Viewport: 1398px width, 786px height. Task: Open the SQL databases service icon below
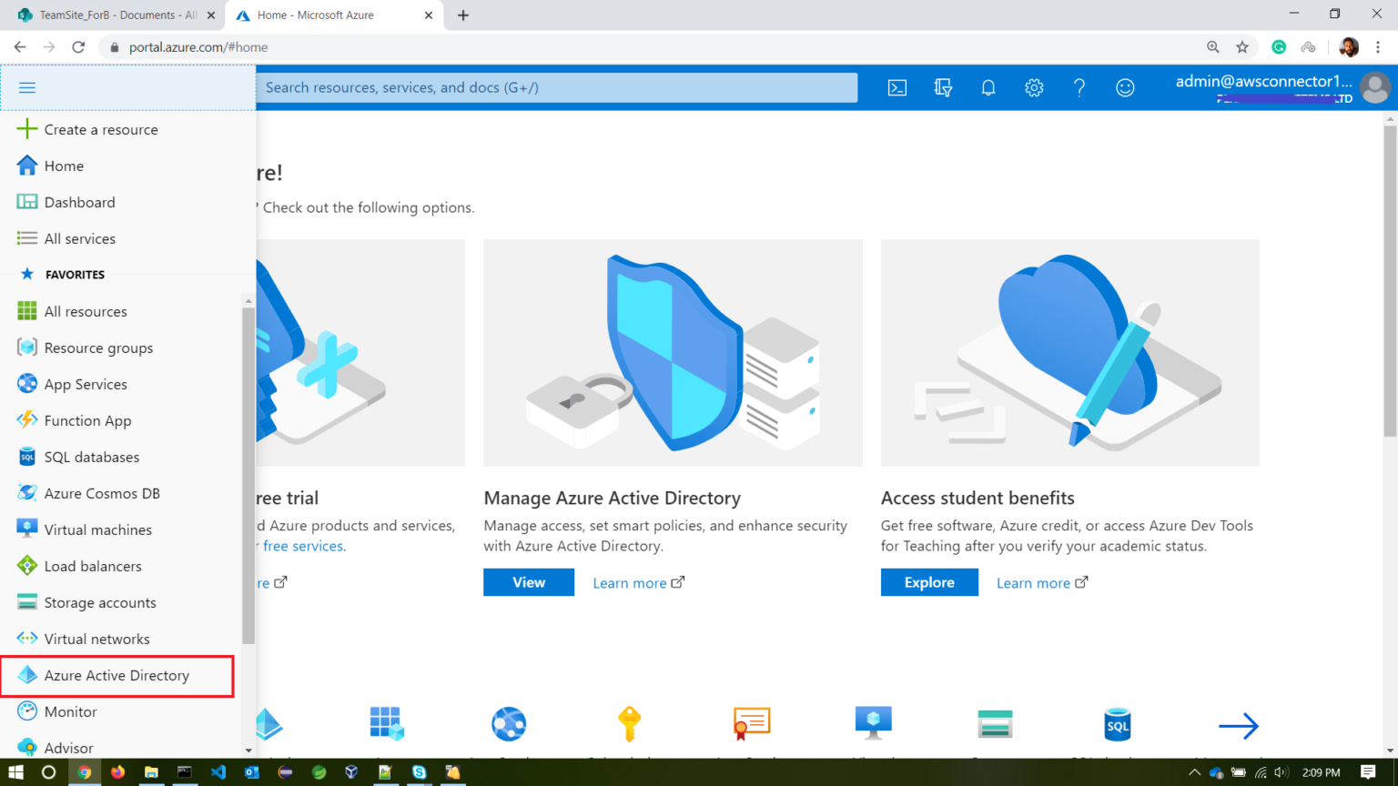click(x=1117, y=725)
